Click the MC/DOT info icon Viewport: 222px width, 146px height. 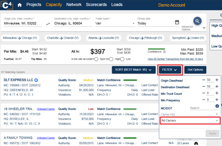tap(217, 106)
